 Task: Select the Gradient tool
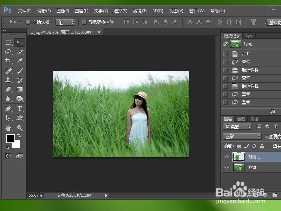[20, 89]
